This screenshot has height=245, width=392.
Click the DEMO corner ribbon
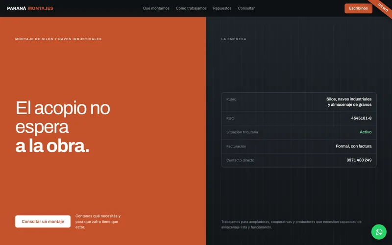[383, 7]
